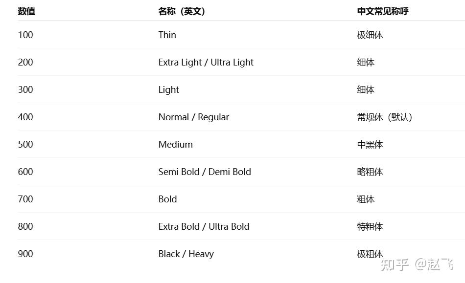Select the 粗体 cell in the Bold row
Viewport: 465px width, 283px height.
coord(366,199)
